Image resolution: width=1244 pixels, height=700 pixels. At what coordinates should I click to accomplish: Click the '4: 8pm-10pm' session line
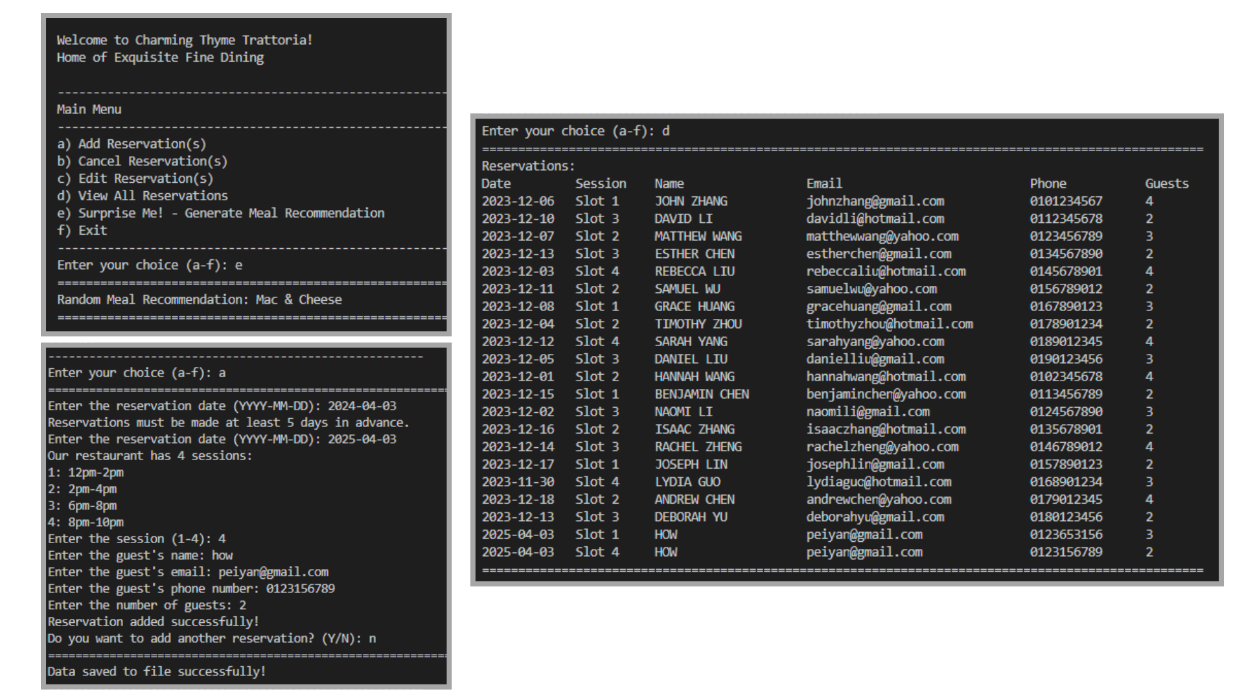coord(86,522)
